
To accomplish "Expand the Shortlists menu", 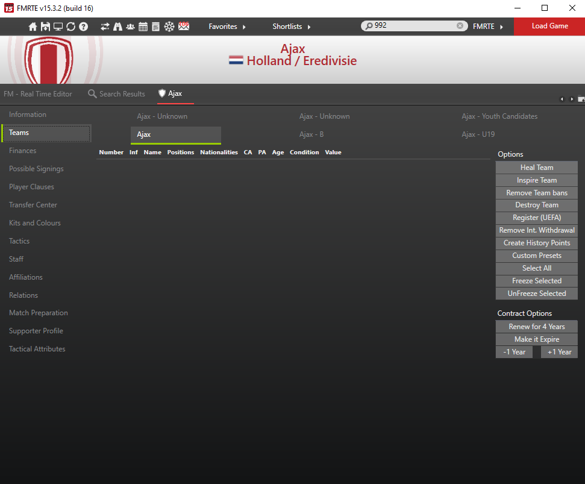I will (292, 27).
